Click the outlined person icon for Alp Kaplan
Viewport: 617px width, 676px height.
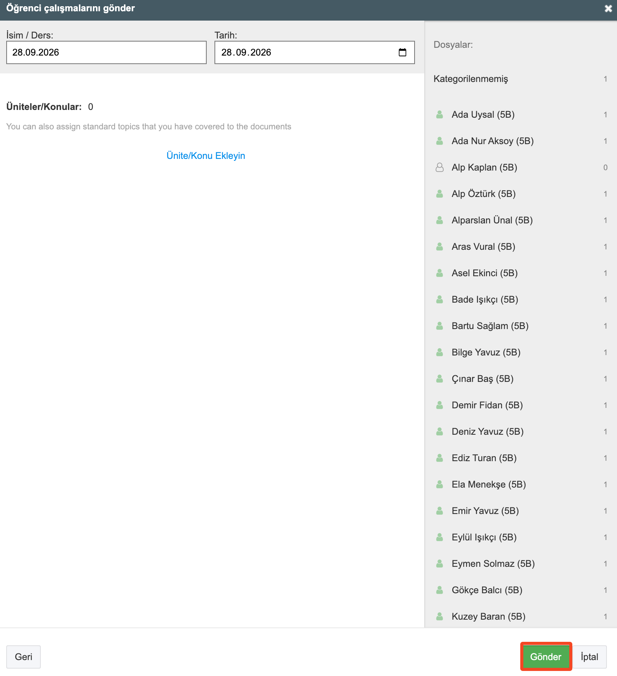tap(440, 167)
